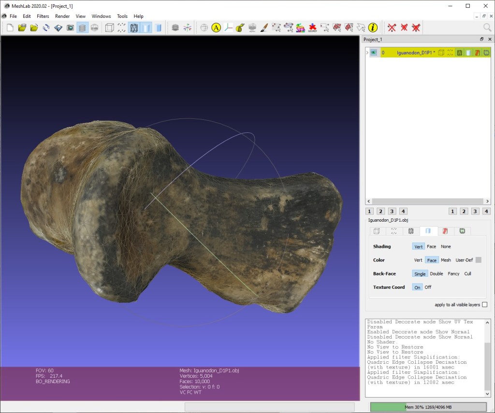Open the Render menu
This screenshot has width=495, height=413.
coord(62,16)
